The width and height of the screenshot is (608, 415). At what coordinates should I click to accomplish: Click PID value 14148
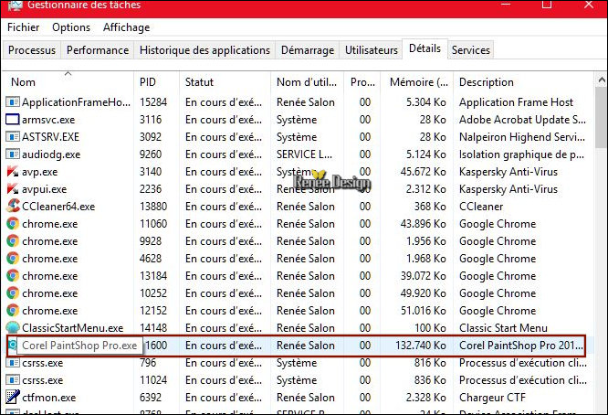pyautogui.click(x=153, y=328)
